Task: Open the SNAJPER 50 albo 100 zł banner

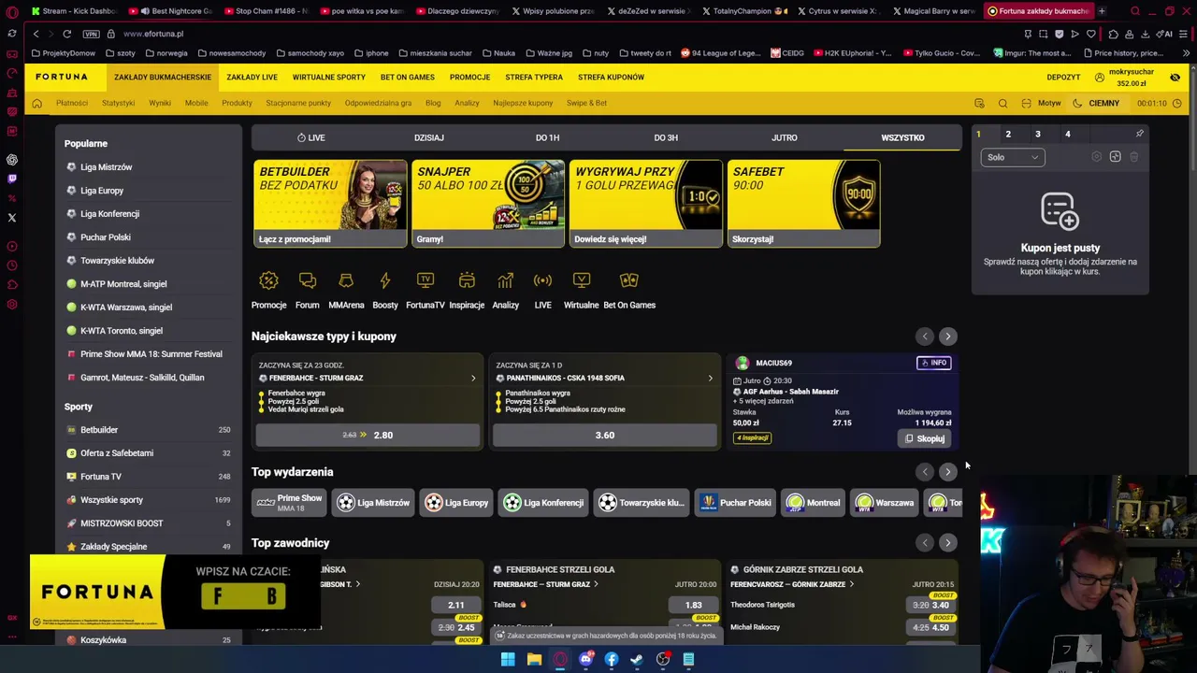Action: tap(488, 204)
